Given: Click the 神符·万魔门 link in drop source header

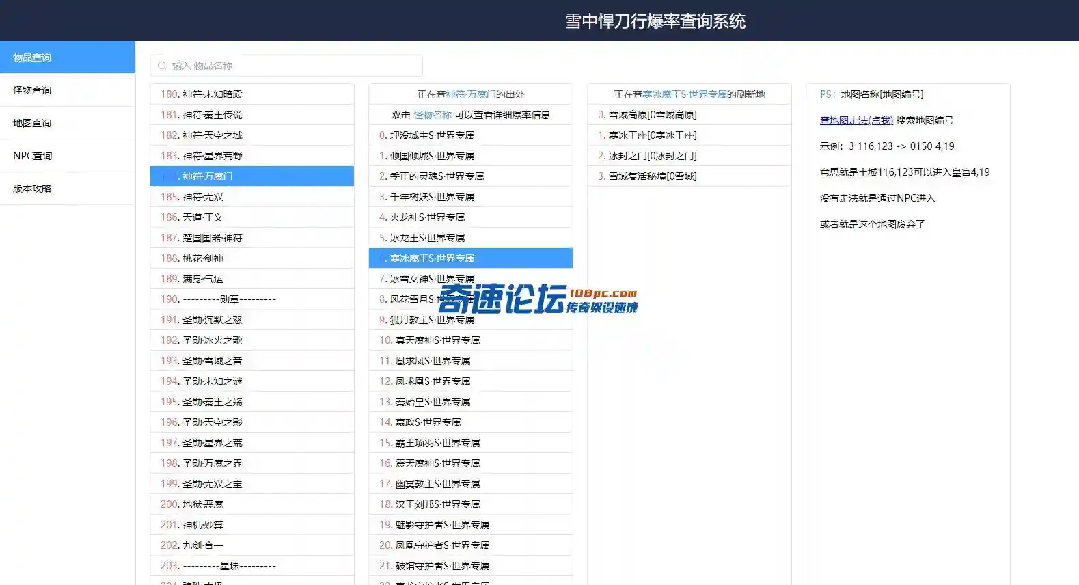Looking at the screenshot, I should 471,94.
